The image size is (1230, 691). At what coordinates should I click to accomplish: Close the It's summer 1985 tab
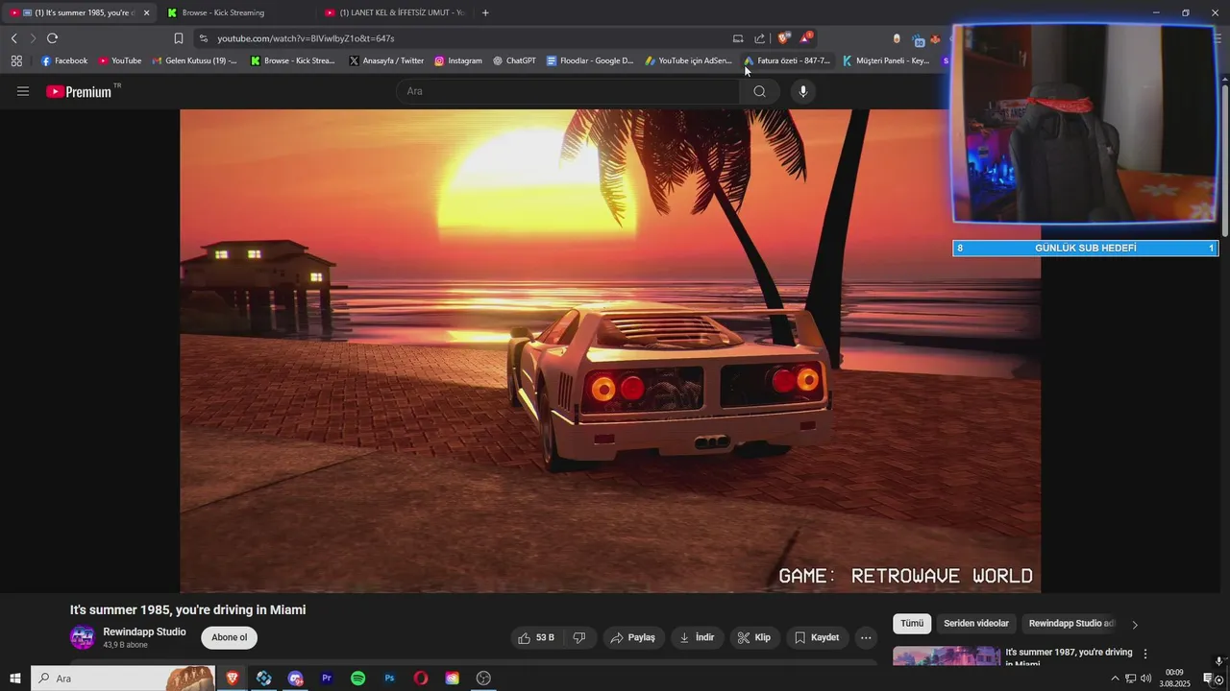pos(147,12)
